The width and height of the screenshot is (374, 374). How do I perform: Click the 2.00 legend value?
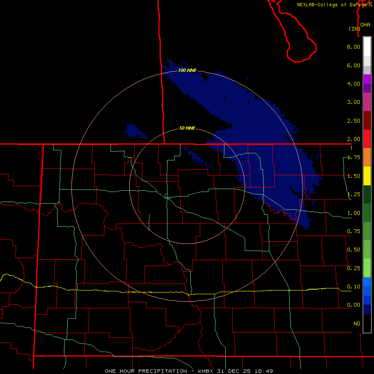(354, 139)
